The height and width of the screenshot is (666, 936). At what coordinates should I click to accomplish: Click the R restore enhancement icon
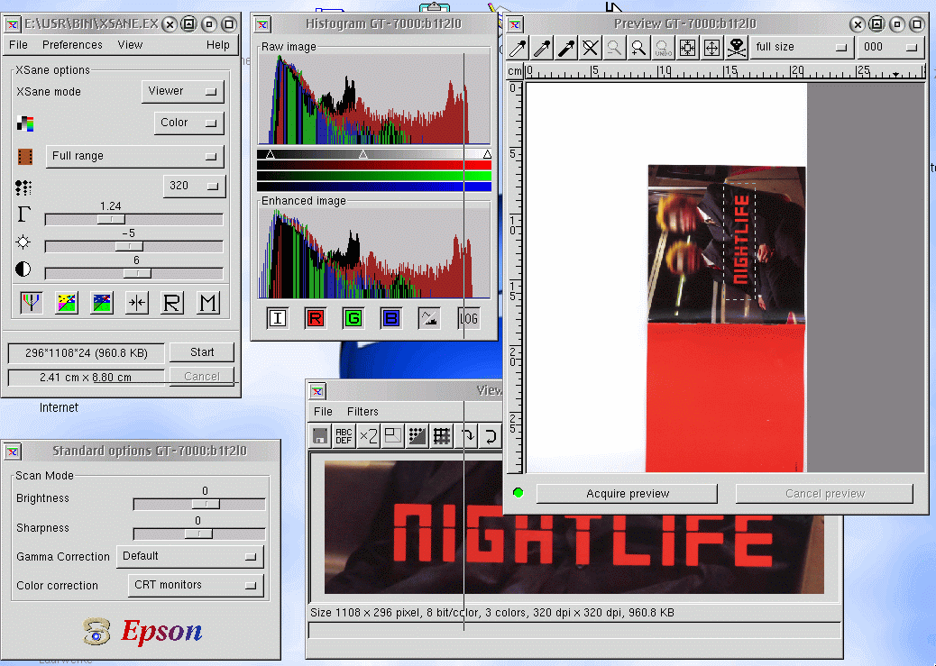tap(172, 303)
